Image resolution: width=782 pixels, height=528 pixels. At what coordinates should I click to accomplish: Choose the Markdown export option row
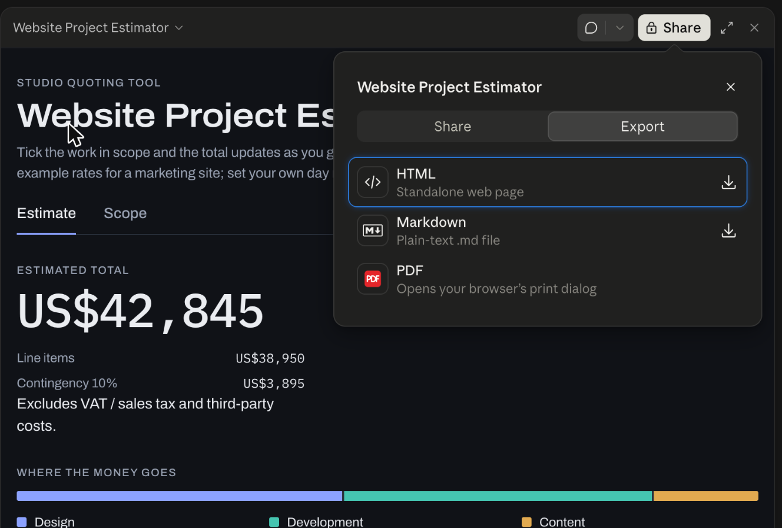[548, 230]
